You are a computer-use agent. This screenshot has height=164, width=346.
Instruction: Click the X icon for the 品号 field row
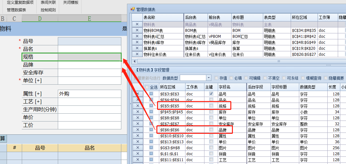click(137, 94)
